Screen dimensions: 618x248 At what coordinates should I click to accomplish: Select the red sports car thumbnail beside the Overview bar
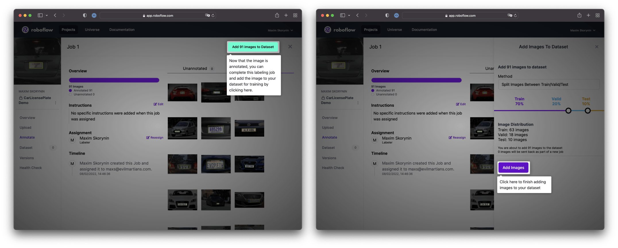click(x=182, y=92)
